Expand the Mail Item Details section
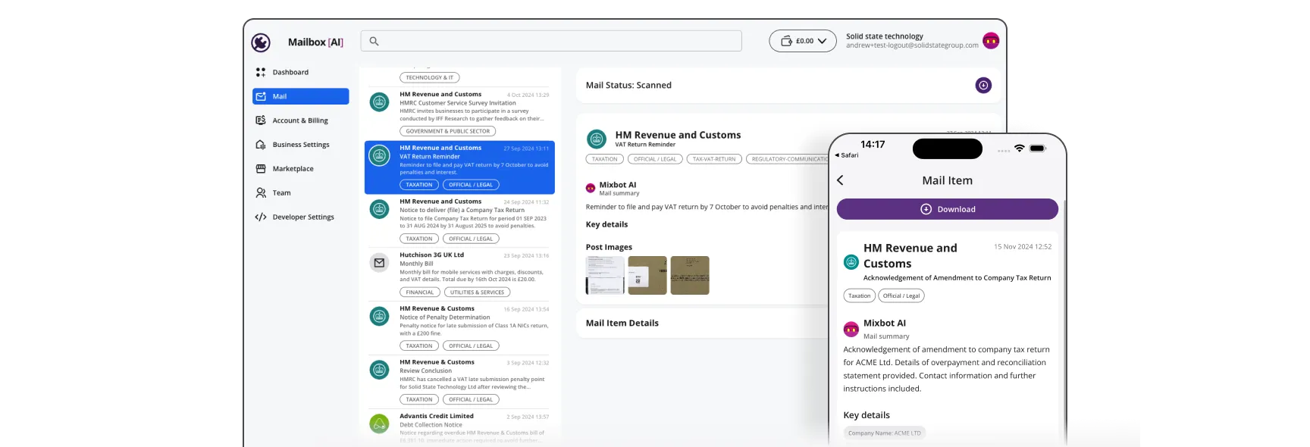 (703, 323)
